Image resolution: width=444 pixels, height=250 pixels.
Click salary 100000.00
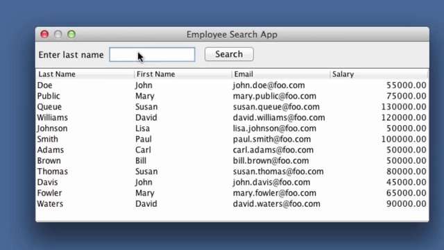click(404, 139)
